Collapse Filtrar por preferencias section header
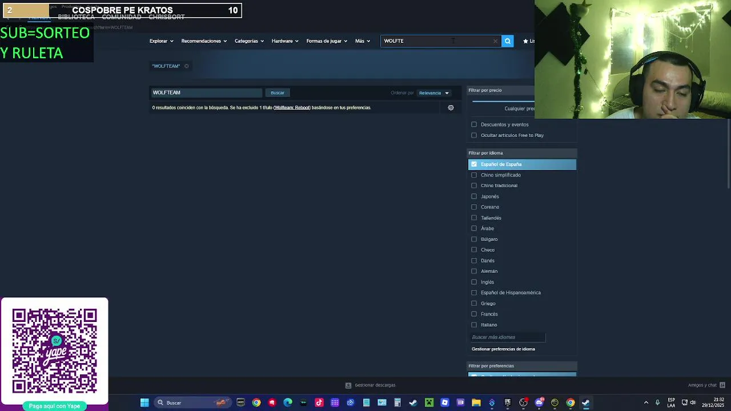 pos(522,366)
